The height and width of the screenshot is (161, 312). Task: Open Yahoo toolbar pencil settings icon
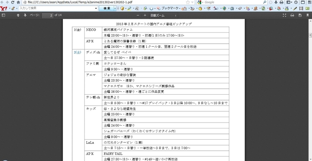click(13, 8)
